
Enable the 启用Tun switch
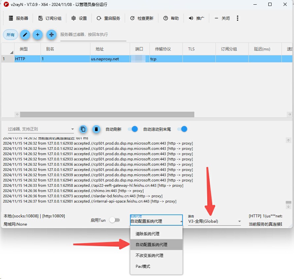tap(114, 220)
